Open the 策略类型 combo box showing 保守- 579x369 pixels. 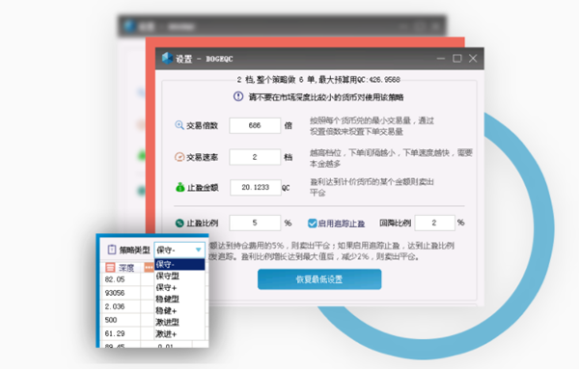[x=179, y=250]
